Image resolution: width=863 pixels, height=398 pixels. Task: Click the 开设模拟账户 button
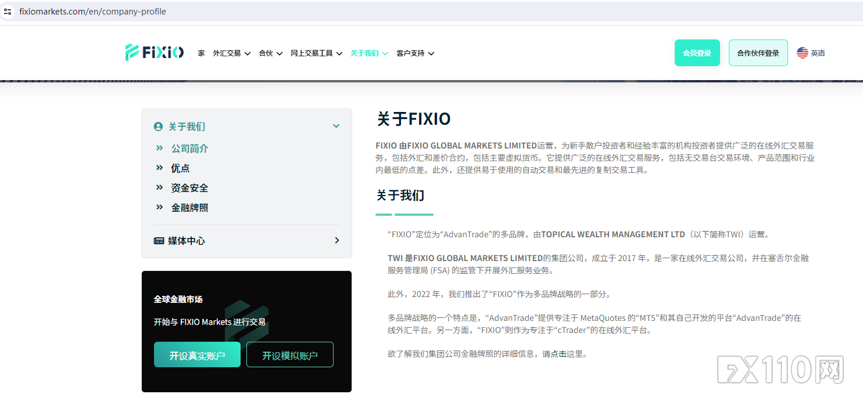tap(290, 355)
